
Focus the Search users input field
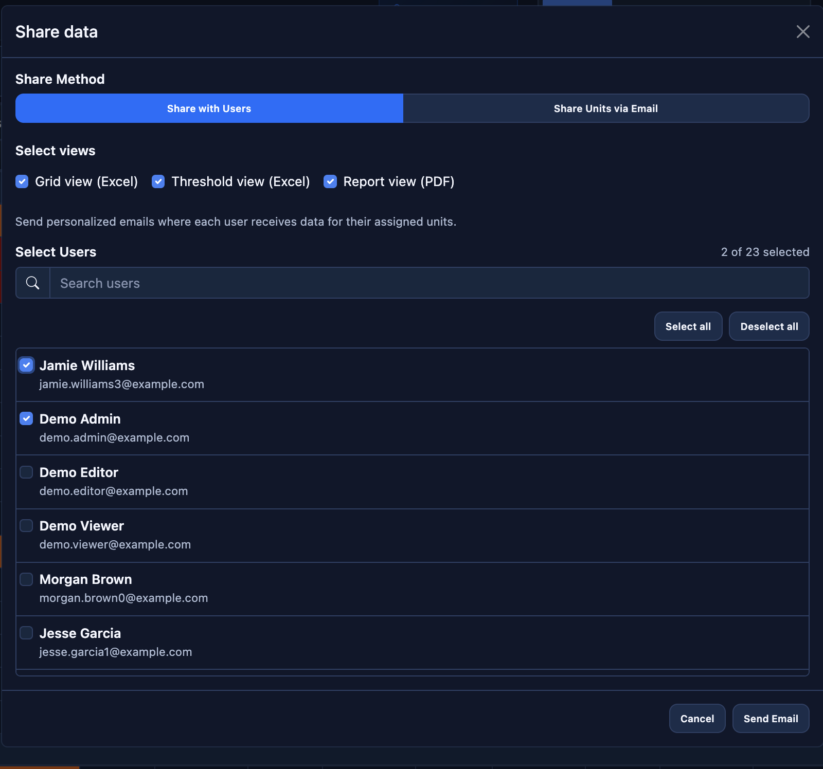coord(428,283)
